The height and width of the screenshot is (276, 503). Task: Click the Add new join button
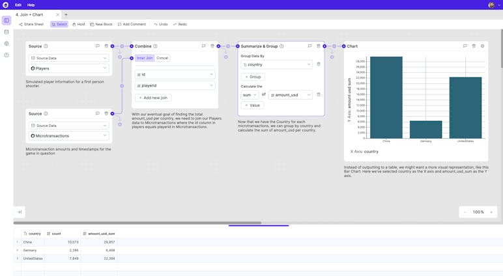pos(153,98)
